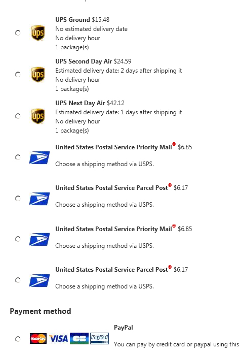
Task: Select second USPS Parcel Post radio button
Action: click(18, 280)
